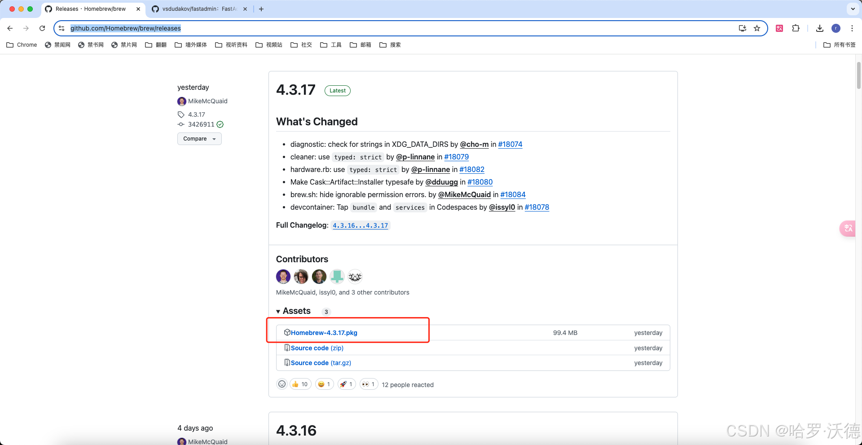Open the 邮箱 bookmarks folder
The height and width of the screenshot is (445, 862).
pos(361,45)
